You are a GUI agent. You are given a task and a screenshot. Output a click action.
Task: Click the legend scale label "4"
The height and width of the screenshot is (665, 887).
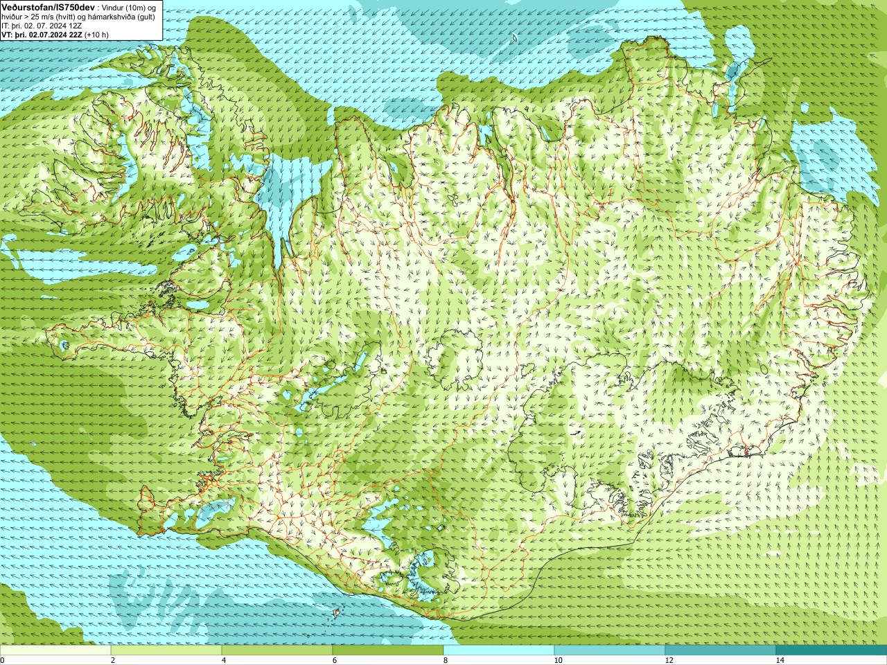tap(224, 660)
